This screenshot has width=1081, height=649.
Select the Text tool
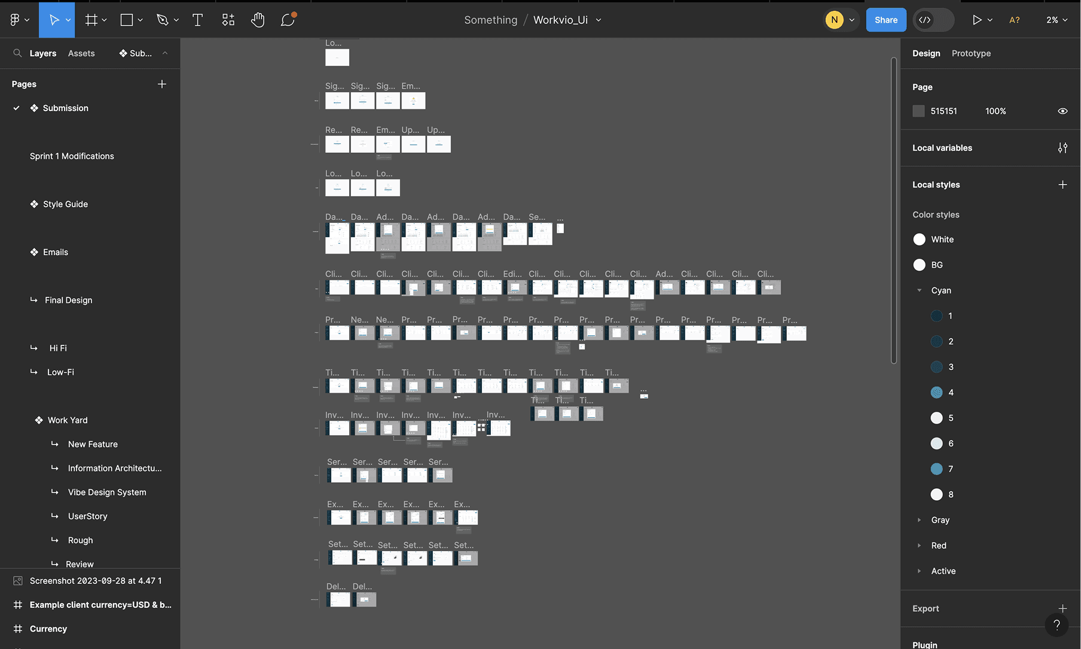[197, 20]
